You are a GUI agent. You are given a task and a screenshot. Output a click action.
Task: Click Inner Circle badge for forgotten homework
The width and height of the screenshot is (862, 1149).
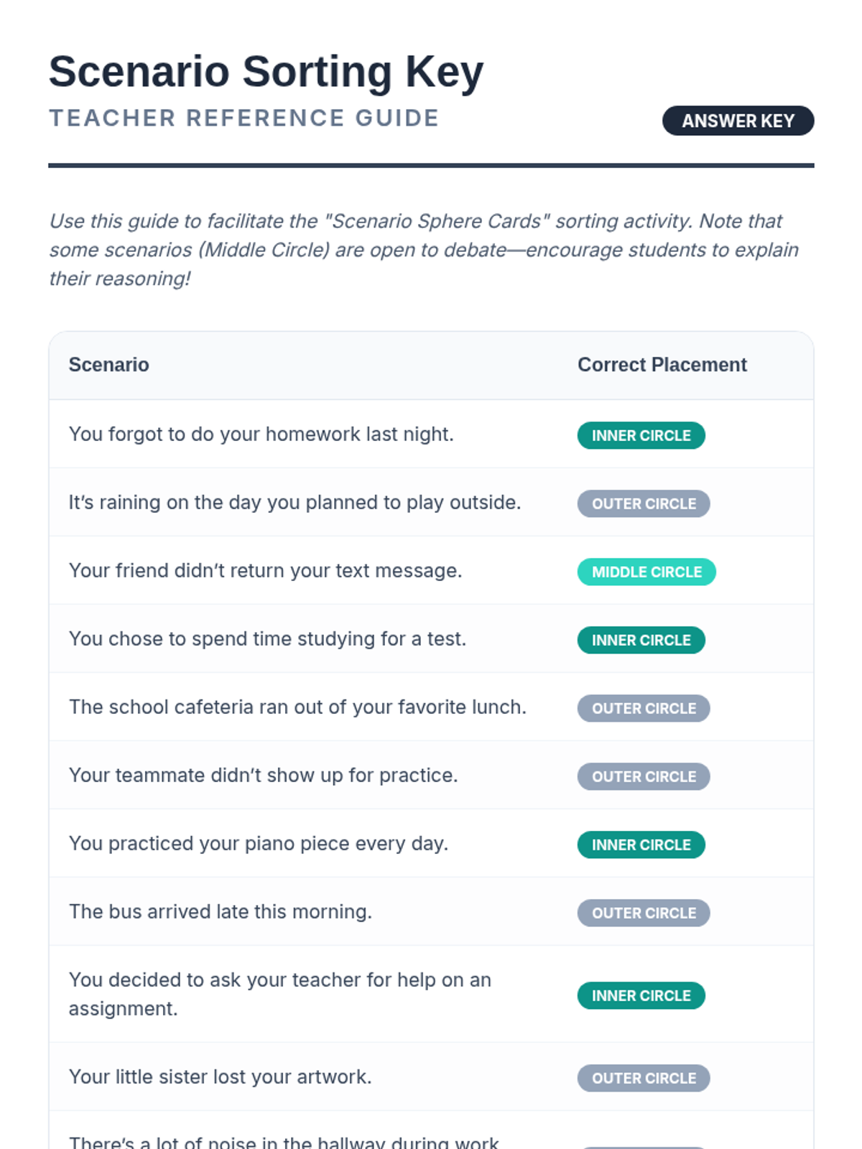click(641, 435)
